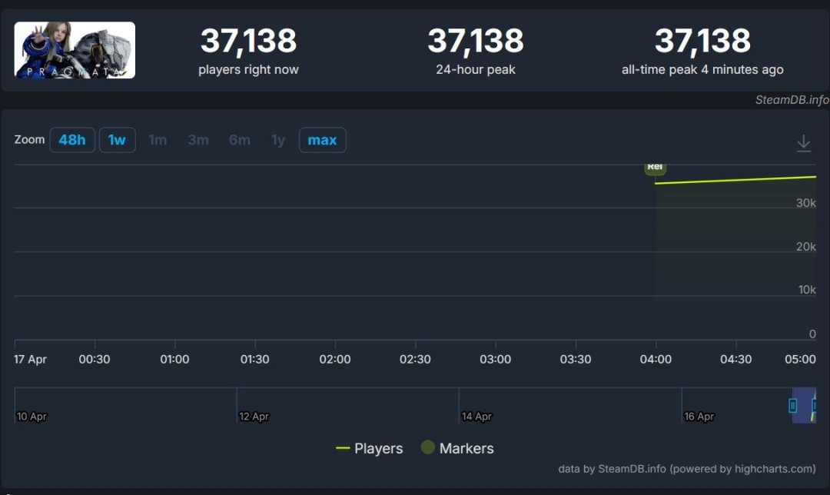Click the left navigator range handle

pyautogui.click(x=793, y=405)
